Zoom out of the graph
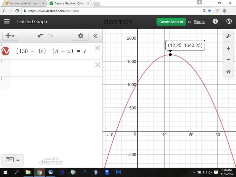 (x=228, y=60)
